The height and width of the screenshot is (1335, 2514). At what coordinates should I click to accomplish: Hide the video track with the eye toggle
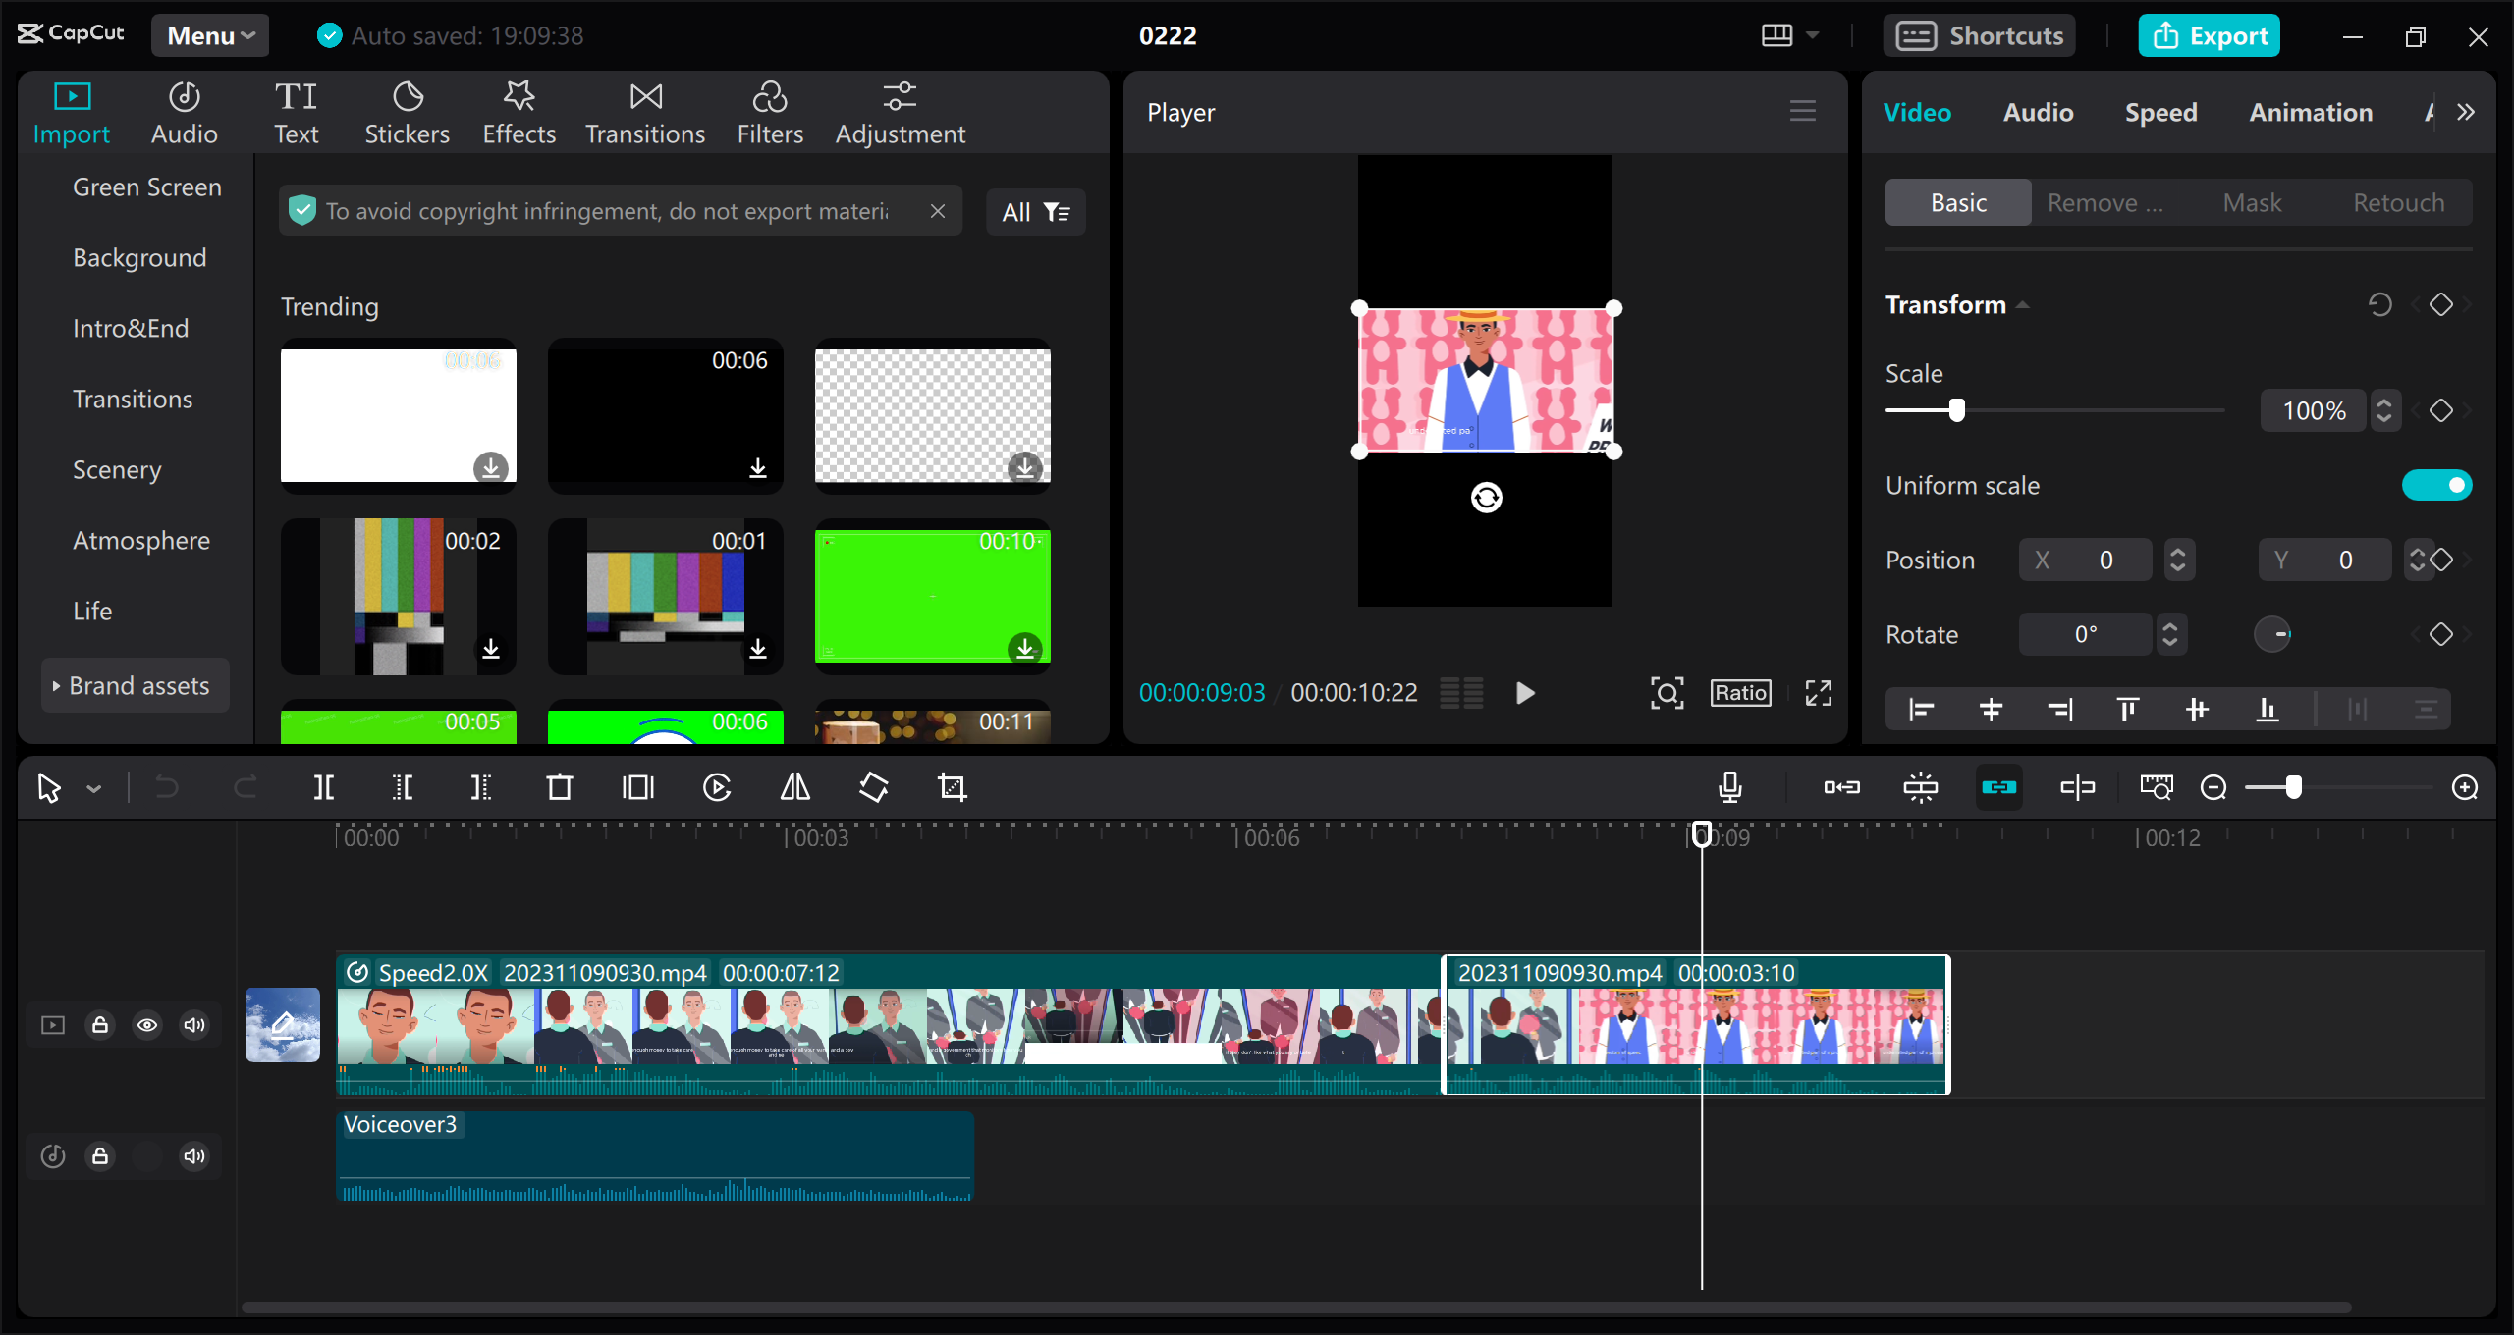click(x=147, y=1024)
